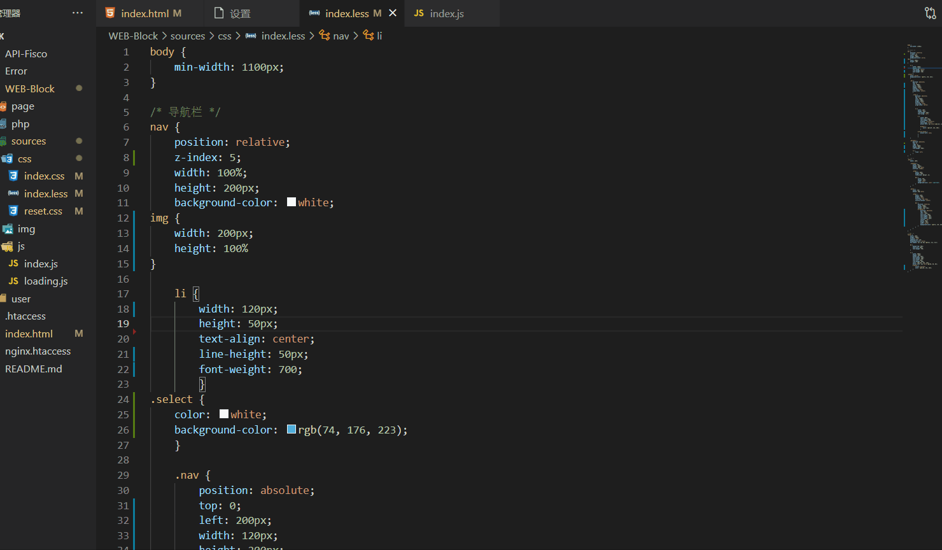Click the compare changes icon at top right
Viewport: 942px width, 550px height.
tap(930, 13)
